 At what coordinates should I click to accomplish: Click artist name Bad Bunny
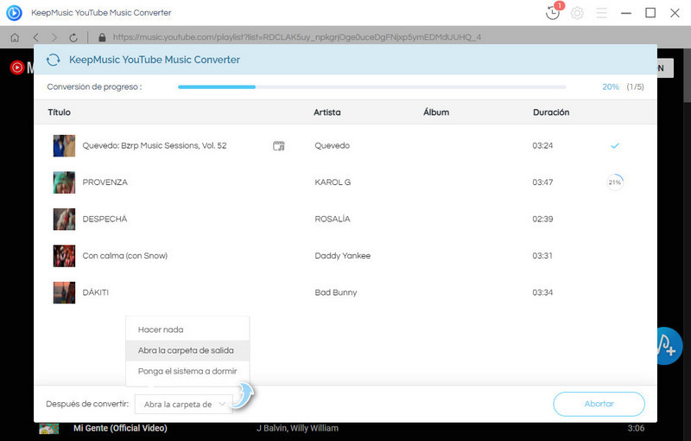pos(336,292)
